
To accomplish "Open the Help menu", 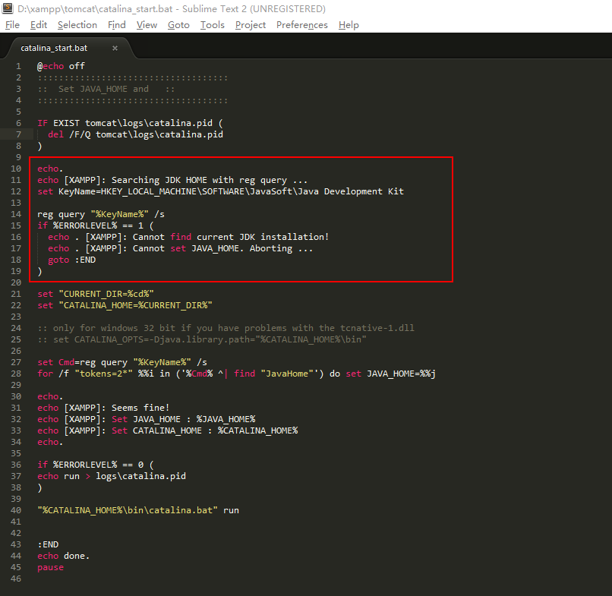I will [x=349, y=25].
